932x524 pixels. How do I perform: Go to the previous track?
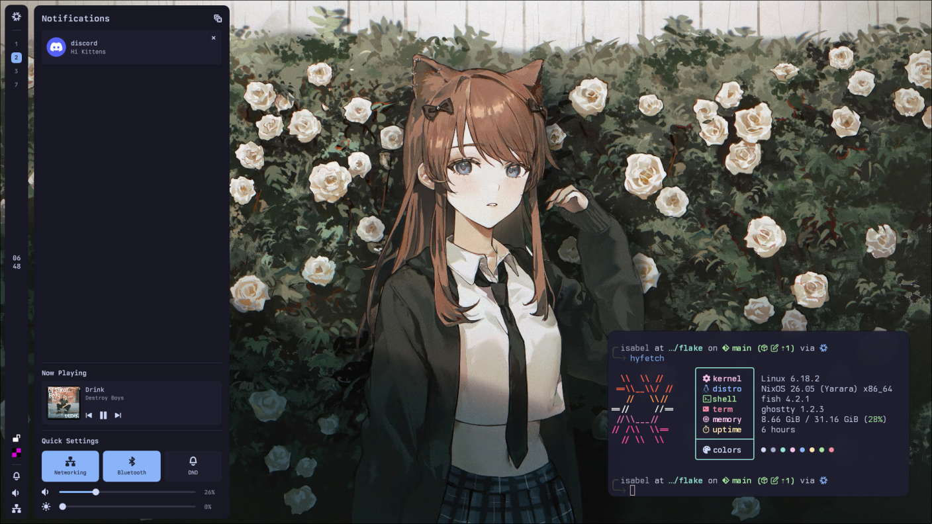(x=89, y=415)
